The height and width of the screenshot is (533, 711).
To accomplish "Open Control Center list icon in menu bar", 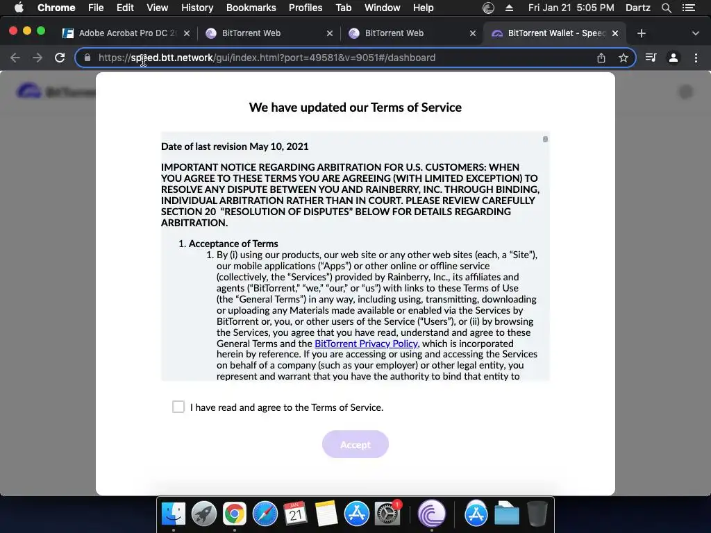I will coord(688,8).
